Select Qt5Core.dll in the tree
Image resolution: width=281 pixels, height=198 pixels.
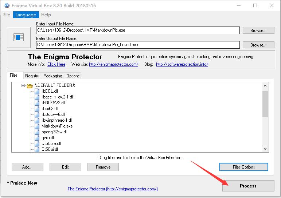tap(51, 144)
